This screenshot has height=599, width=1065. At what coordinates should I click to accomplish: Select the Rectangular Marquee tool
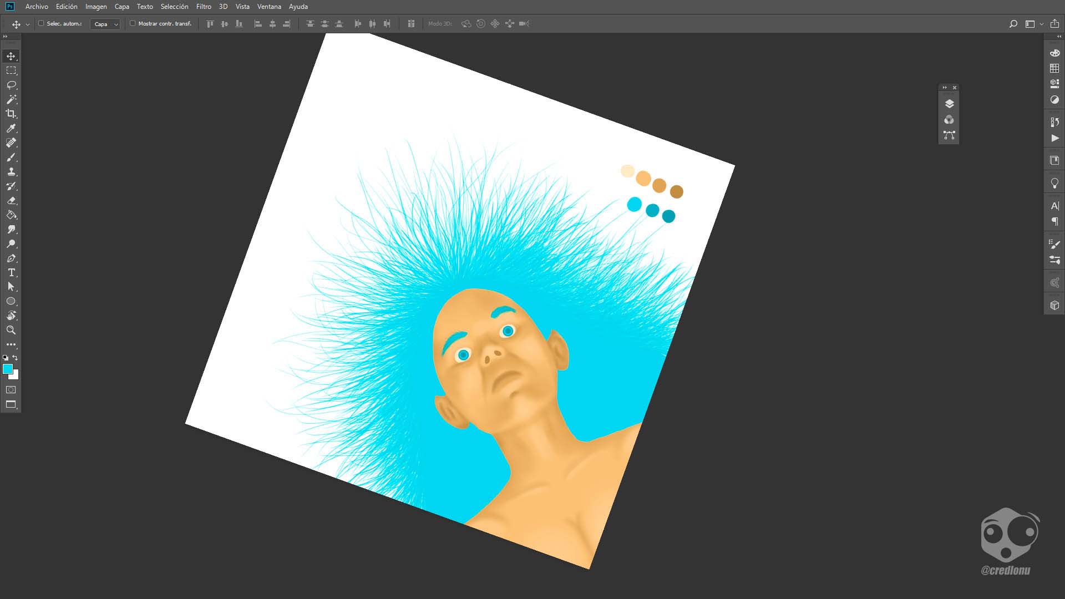(x=11, y=70)
